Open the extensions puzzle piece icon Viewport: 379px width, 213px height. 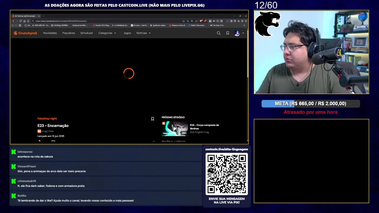tap(218, 21)
